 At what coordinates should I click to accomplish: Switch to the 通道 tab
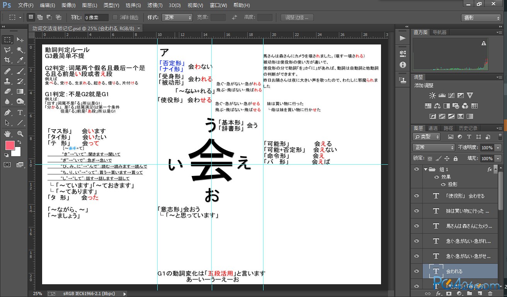[x=433, y=128]
